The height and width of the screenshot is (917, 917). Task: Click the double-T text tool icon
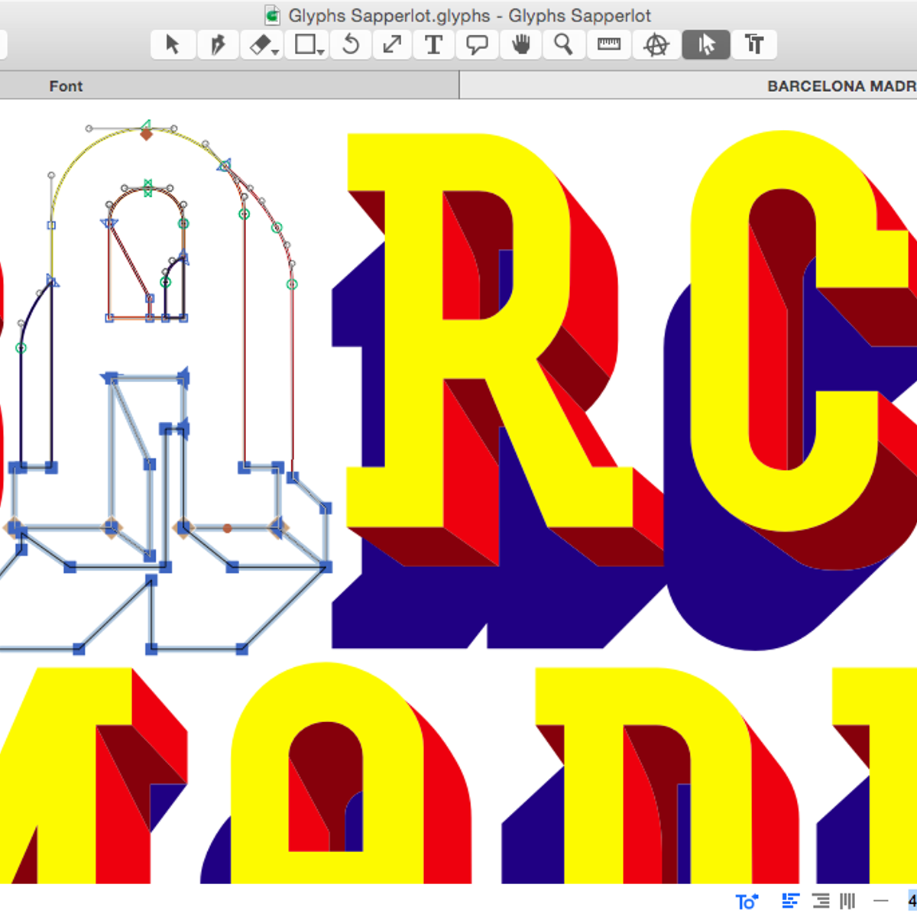[754, 45]
